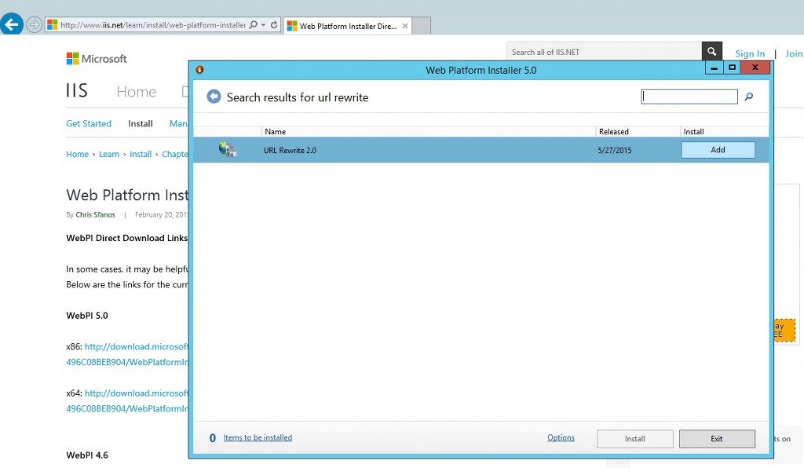Image resolution: width=804 pixels, height=468 pixels.
Task: Maximize the Web Platform Installer window
Action: coord(733,68)
